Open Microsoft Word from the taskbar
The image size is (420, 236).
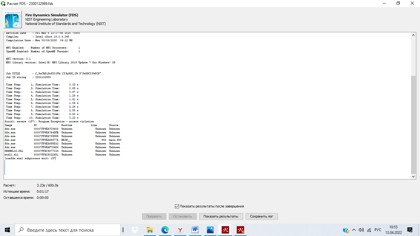195,230
